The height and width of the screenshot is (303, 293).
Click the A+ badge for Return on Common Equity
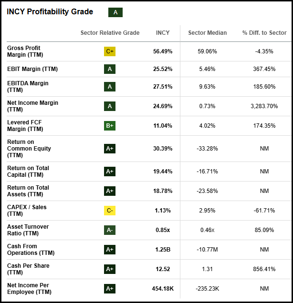pos(110,149)
